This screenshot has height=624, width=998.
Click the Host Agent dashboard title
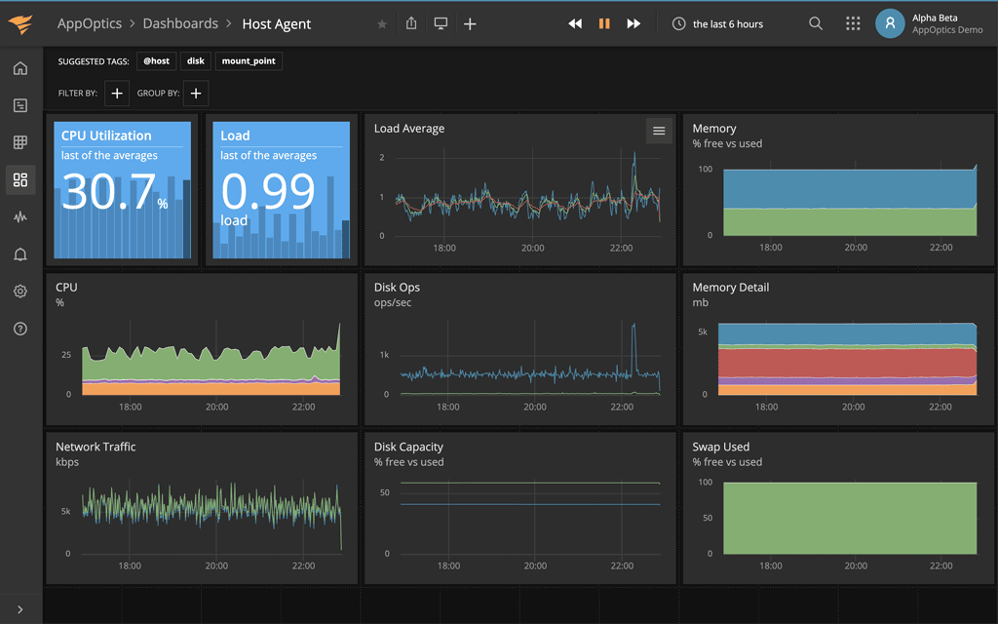[x=276, y=24]
